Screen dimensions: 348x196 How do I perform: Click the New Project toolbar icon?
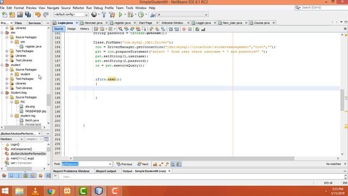pos(12,15)
